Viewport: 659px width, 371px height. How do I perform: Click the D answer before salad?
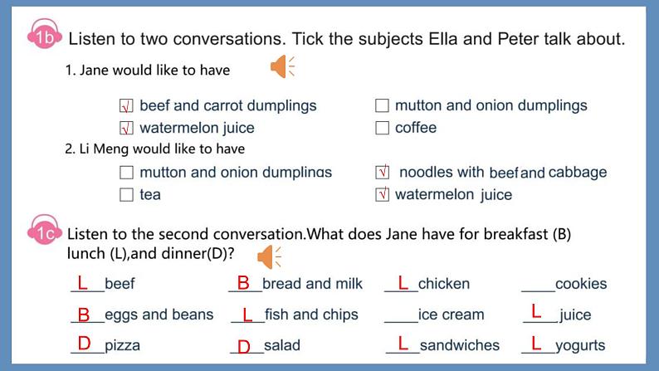point(244,347)
